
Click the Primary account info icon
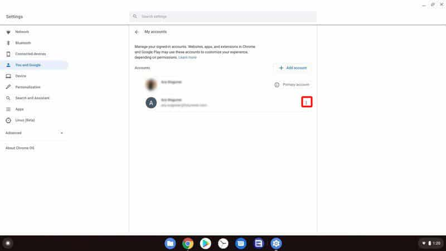tap(277, 85)
